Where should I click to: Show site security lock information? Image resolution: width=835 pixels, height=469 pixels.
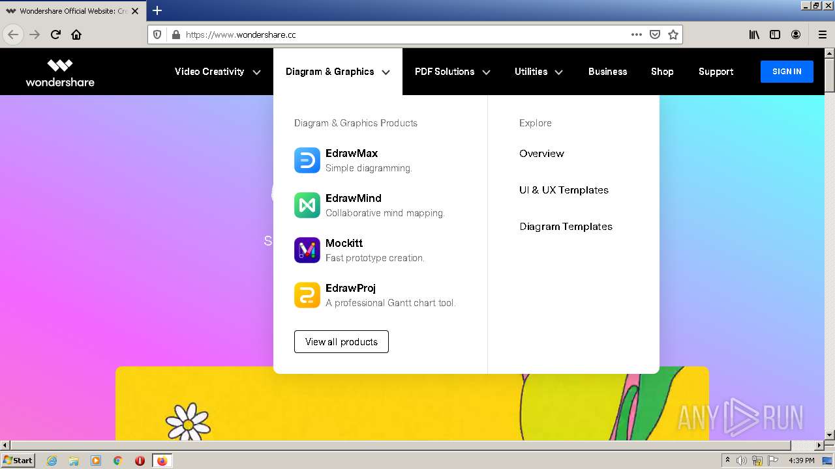(175, 35)
